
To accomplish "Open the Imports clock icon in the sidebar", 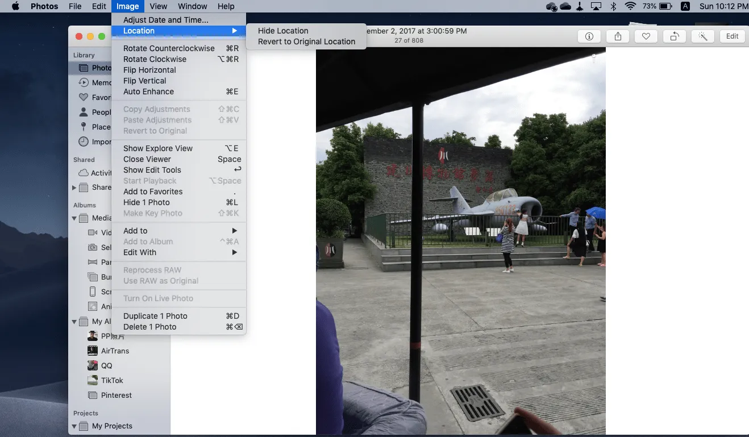I will point(84,141).
